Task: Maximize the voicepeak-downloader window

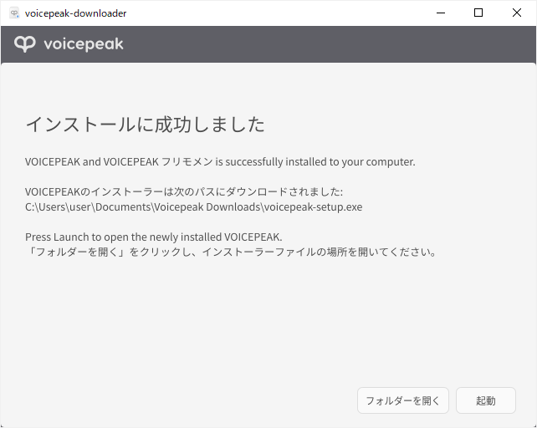Action: [x=478, y=13]
